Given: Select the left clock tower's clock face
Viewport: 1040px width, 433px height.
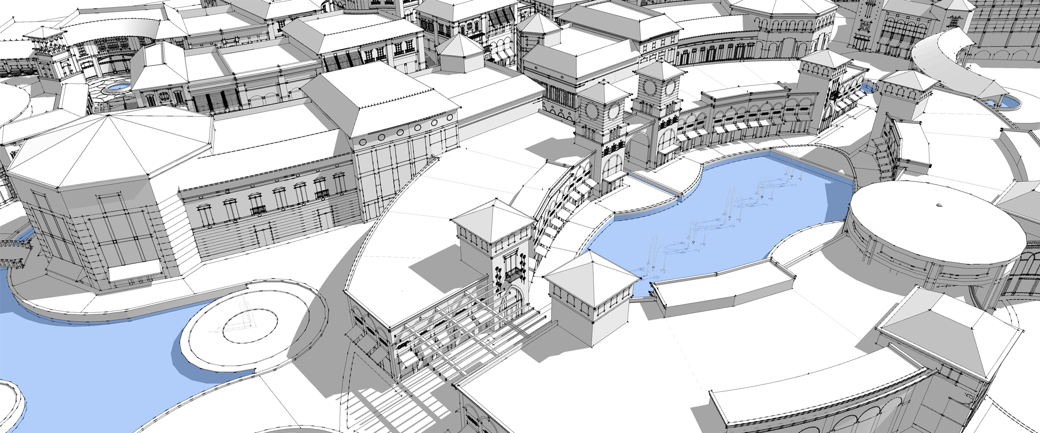Looking at the screenshot, I should point(613,111).
